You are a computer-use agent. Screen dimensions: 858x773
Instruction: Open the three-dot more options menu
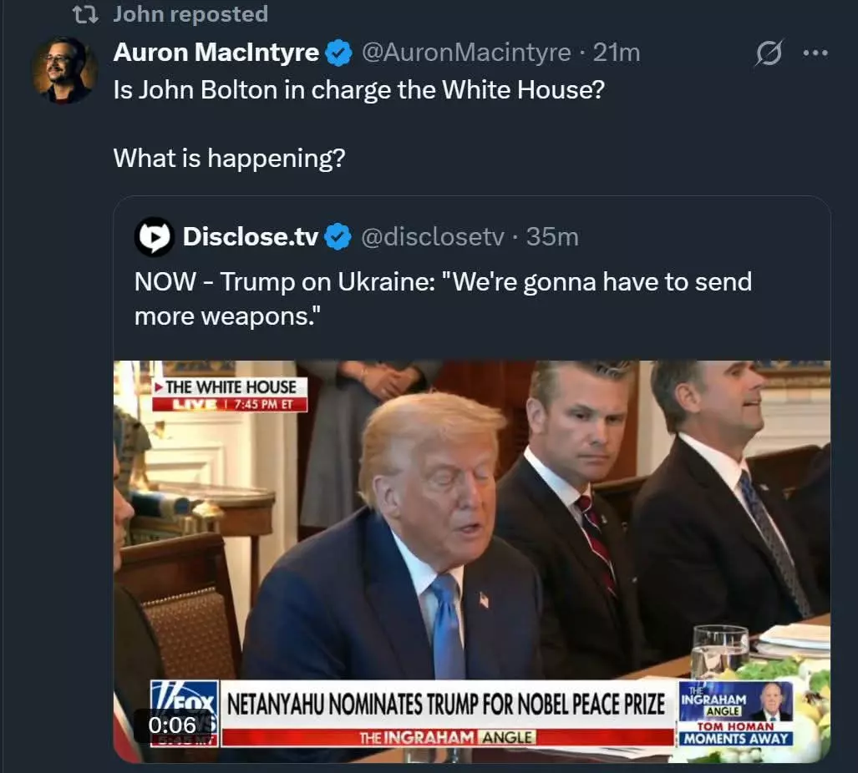[815, 53]
